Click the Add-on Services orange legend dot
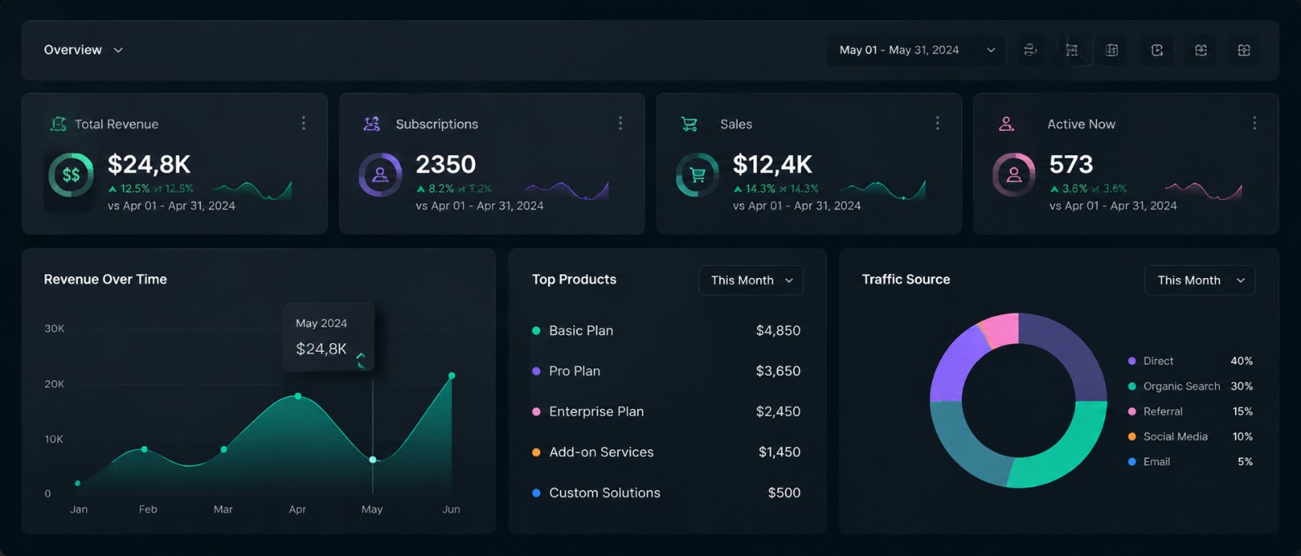This screenshot has height=556, width=1301. tap(536, 453)
